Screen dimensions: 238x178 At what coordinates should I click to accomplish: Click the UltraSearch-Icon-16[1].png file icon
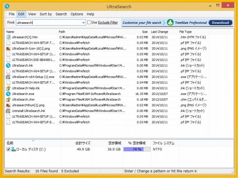[x=8, y=48]
